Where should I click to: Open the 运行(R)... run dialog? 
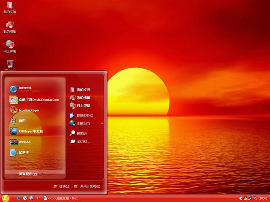point(80,141)
